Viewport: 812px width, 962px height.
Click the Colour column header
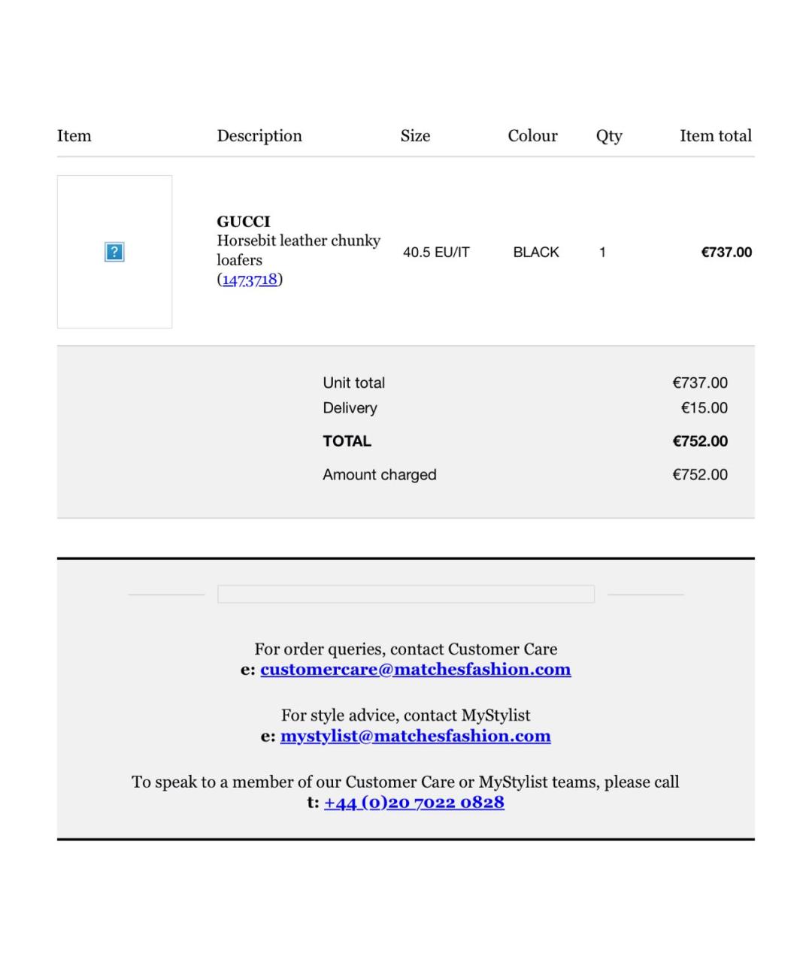pos(532,136)
